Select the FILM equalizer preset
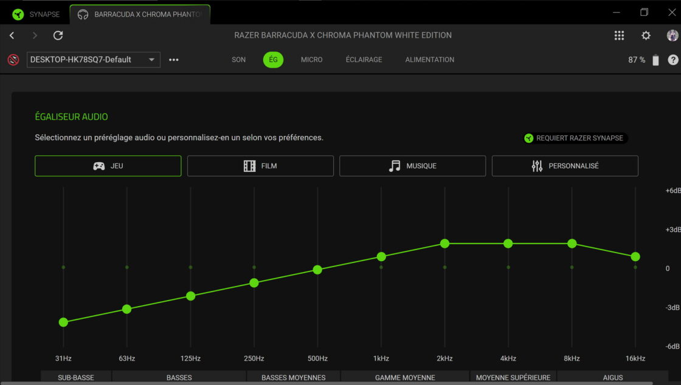This screenshot has height=385, width=681. (x=260, y=166)
